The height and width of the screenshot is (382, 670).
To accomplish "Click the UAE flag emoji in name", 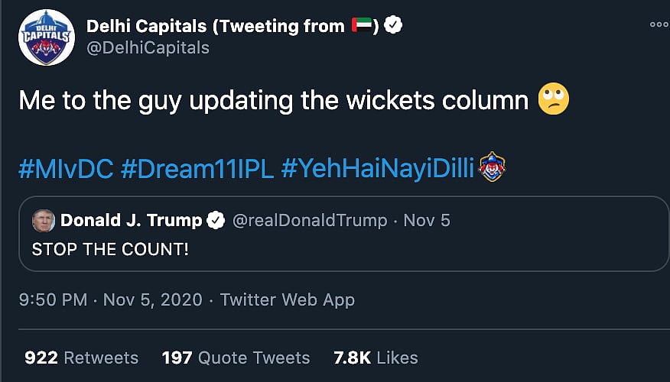I will [x=362, y=26].
